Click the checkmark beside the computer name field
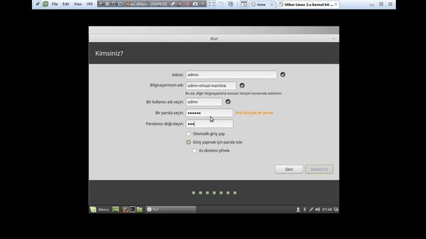The width and height of the screenshot is (426, 239). (x=242, y=86)
